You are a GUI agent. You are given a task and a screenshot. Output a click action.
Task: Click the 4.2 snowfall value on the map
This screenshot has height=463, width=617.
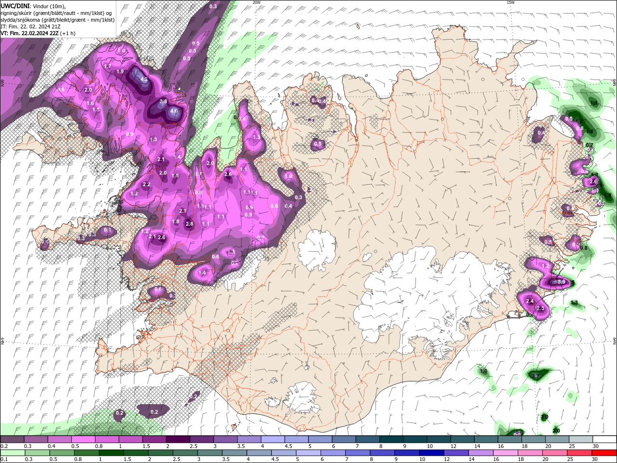[x=144, y=80]
